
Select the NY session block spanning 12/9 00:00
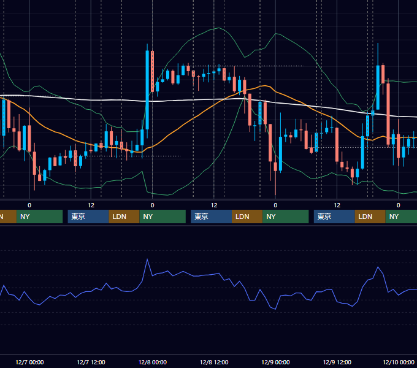click(286, 217)
